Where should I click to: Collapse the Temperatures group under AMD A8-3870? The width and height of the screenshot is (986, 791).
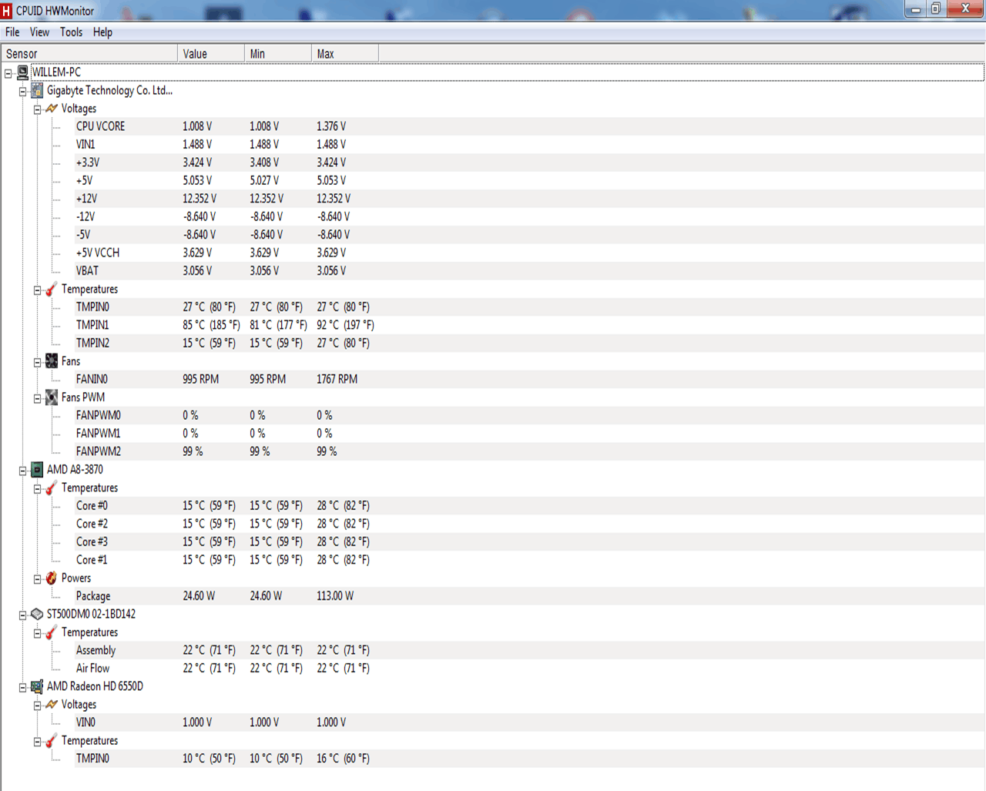(x=37, y=489)
